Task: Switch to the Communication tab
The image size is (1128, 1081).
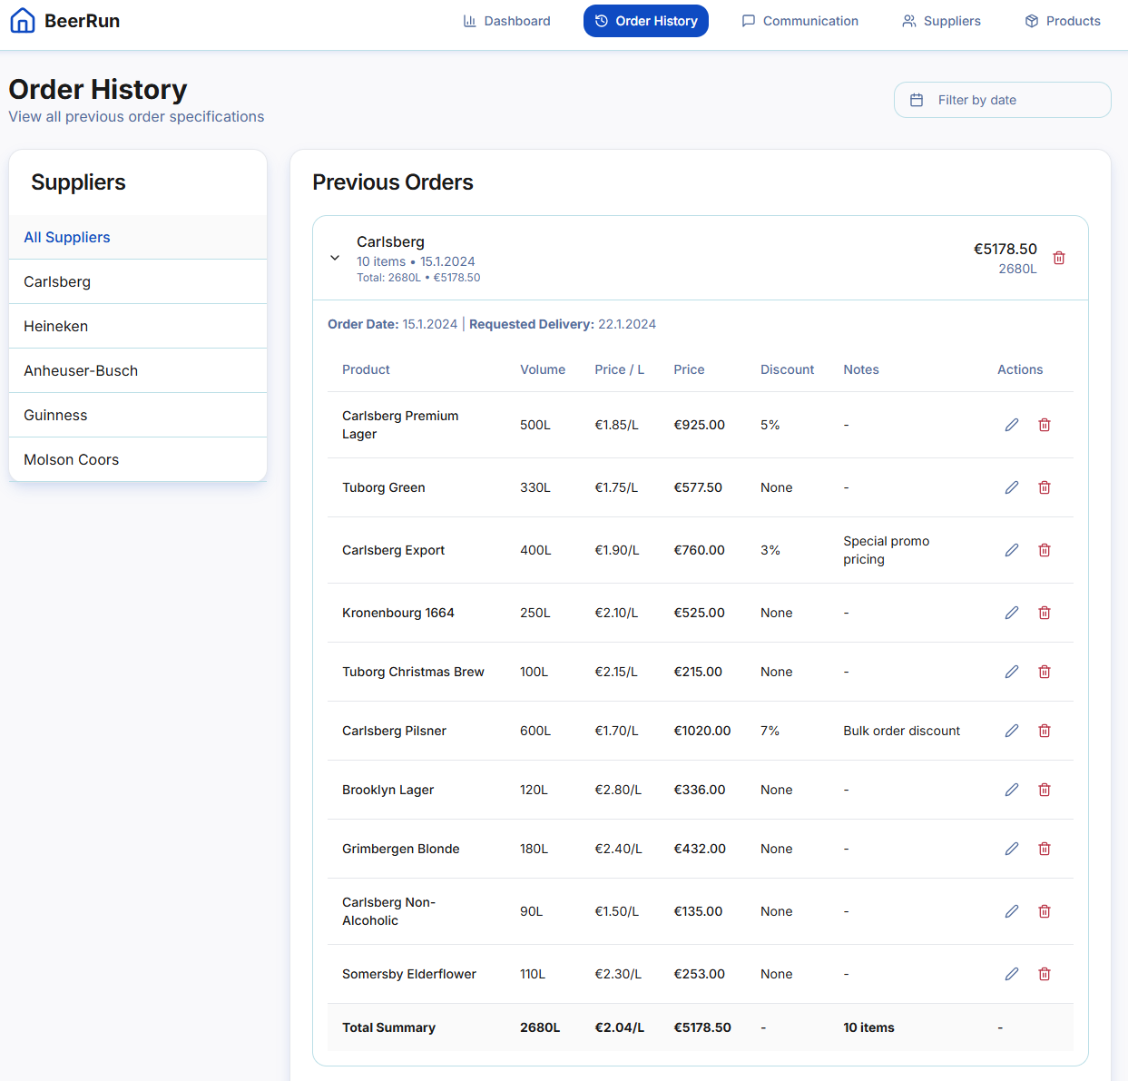Action: (799, 21)
